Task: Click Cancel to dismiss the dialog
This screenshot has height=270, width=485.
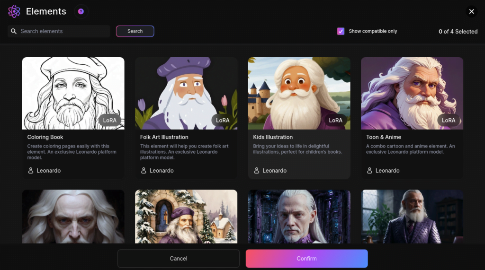Action: click(179, 259)
